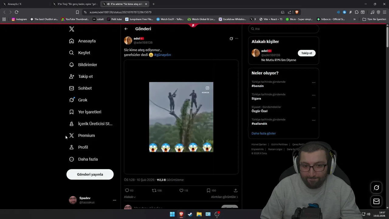This screenshot has width=389, height=219.
Task: Open the YouTube Thumbnail bookmark
Action: click(75, 19)
